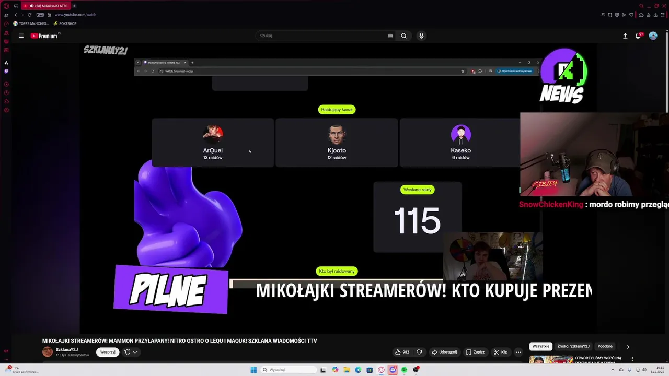
Task: Open SzklanaY2J channel name
Action: 67,350
